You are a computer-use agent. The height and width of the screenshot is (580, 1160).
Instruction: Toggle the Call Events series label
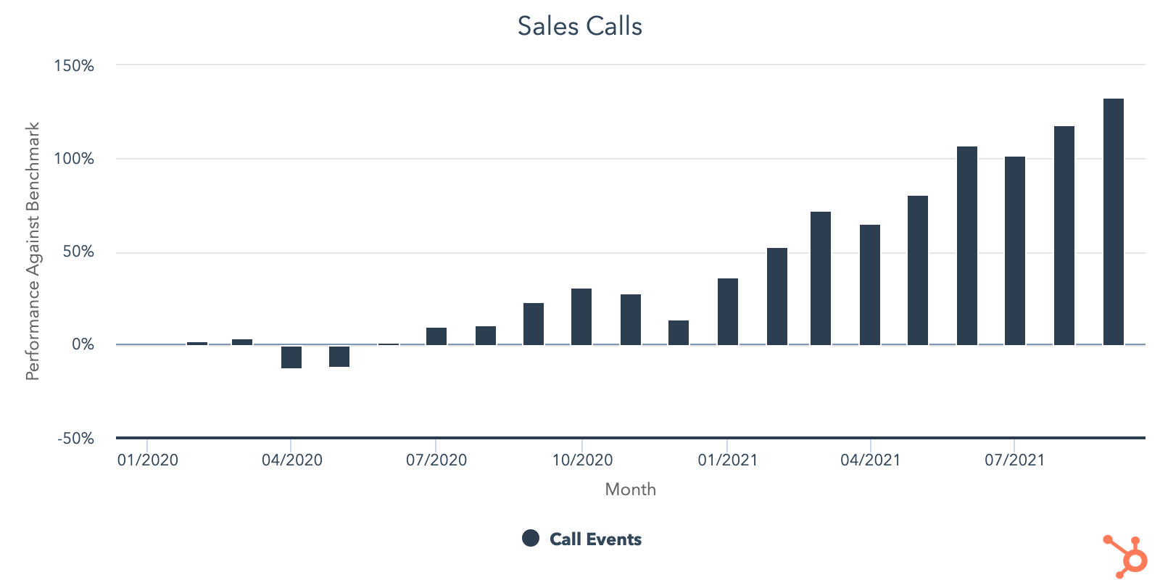(x=595, y=539)
